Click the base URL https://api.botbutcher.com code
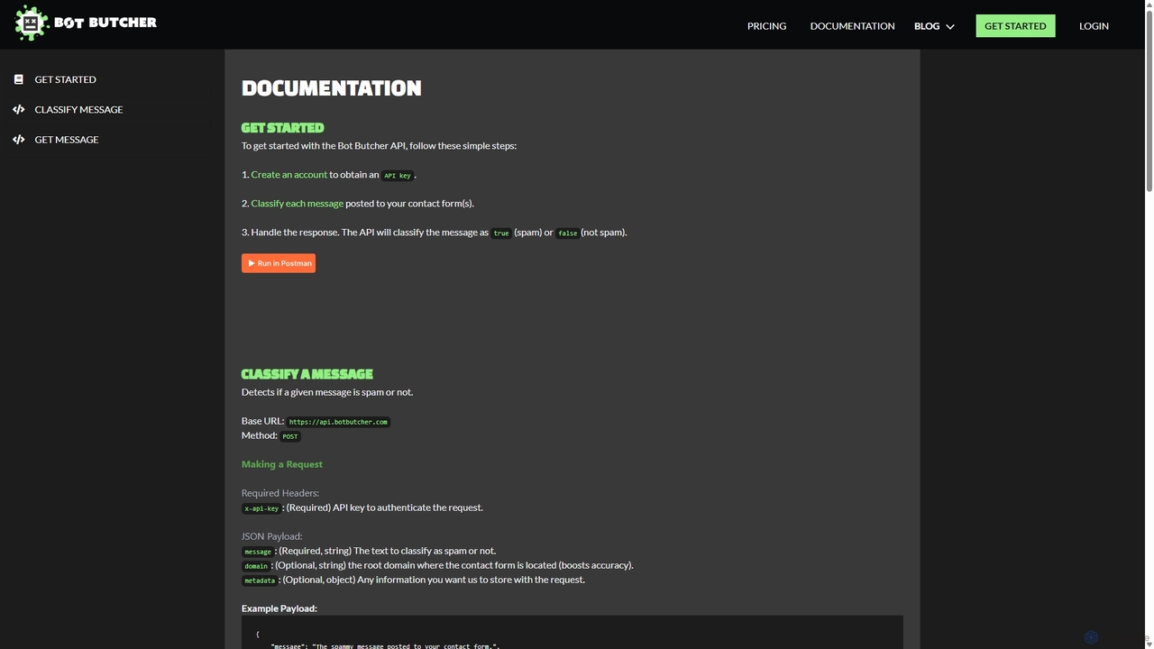 338,422
